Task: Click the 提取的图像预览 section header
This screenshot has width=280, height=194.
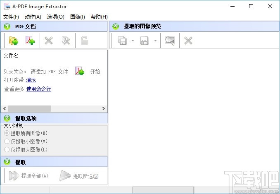Action: [x=194, y=26]
